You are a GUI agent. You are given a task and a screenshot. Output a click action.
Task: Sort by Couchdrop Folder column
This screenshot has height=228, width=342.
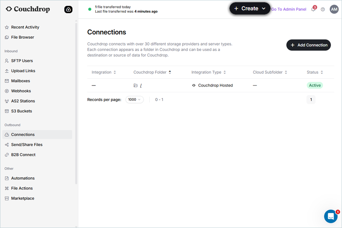pos(152,72)
